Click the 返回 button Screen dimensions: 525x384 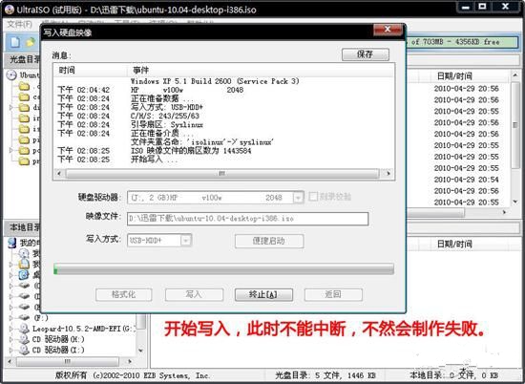(x=333, y=295)
